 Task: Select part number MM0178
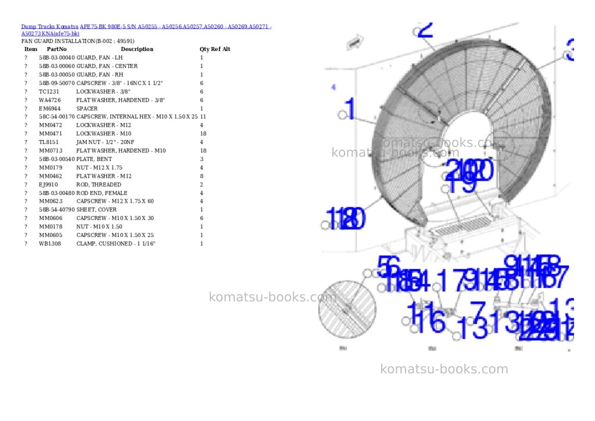pos(51,227)
